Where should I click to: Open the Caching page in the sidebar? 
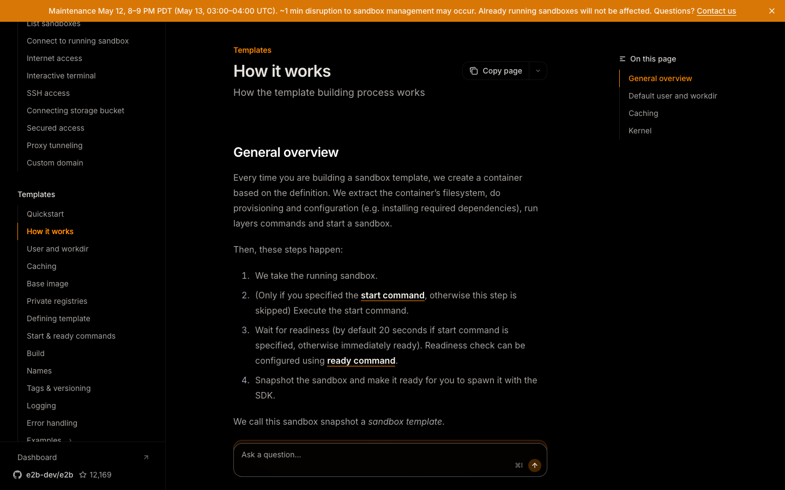(x=41, y=266)
